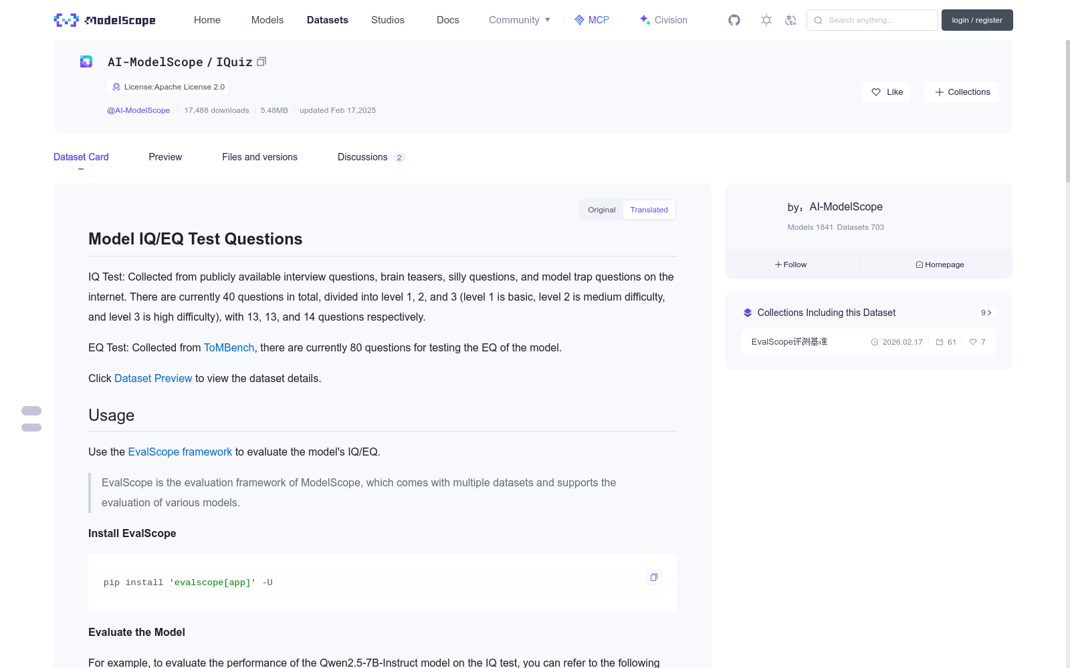Focus the Search anything field

(872, 20)
